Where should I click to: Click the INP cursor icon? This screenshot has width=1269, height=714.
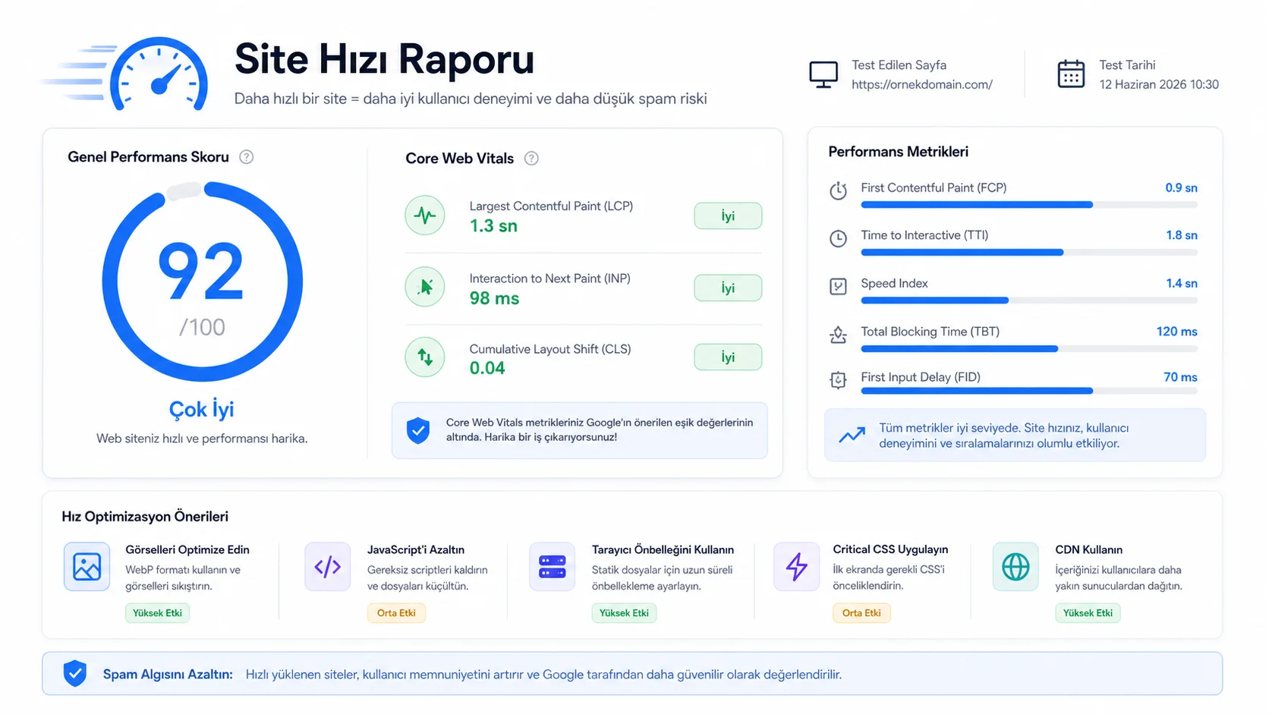(x=425, y=287)
